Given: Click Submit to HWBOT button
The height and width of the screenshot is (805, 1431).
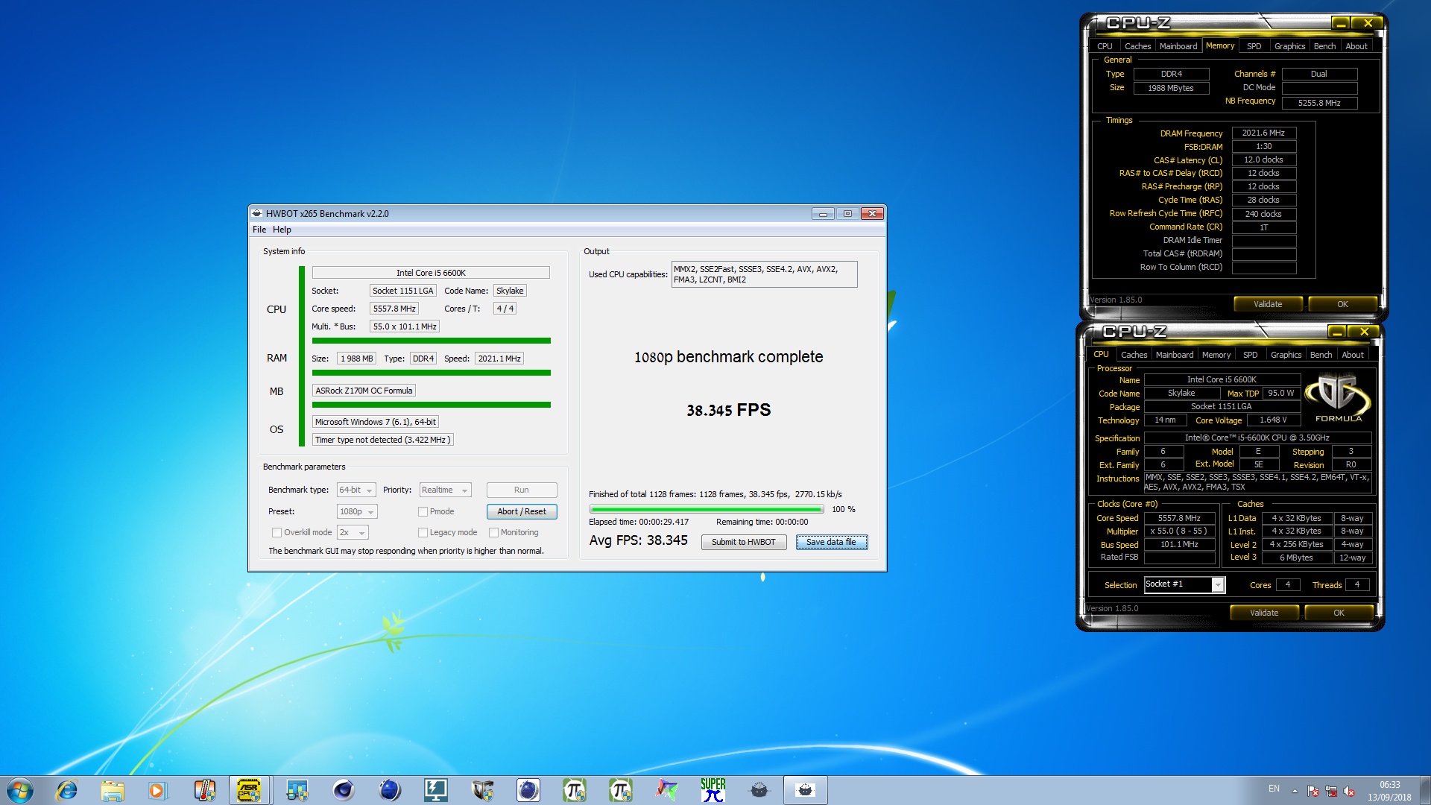Looking at the screenshot, I should pyautogui.click(x=743, y=542).
